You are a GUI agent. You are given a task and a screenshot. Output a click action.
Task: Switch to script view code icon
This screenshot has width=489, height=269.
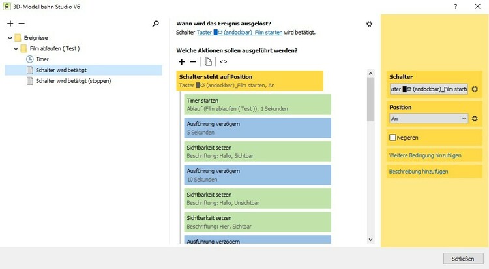pyautogui.click(x=223, y=61)
